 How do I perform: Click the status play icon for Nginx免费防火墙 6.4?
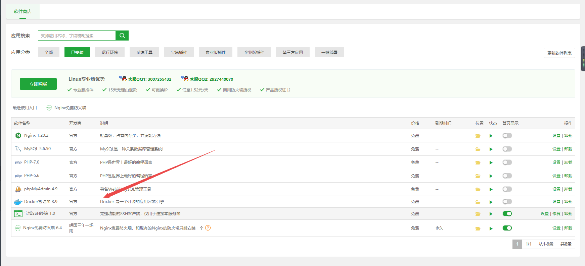point(491,228)
